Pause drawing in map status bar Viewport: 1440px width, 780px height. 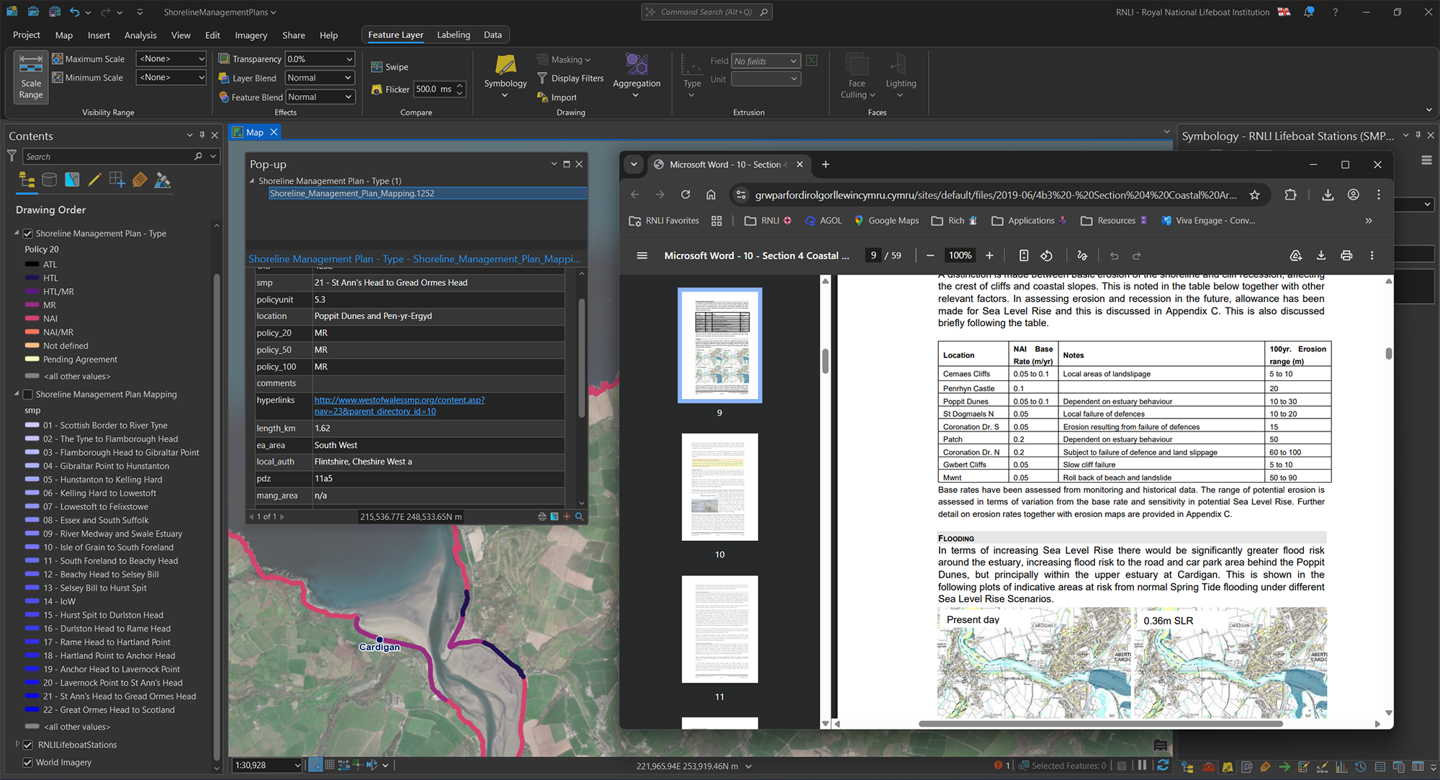1142,766
